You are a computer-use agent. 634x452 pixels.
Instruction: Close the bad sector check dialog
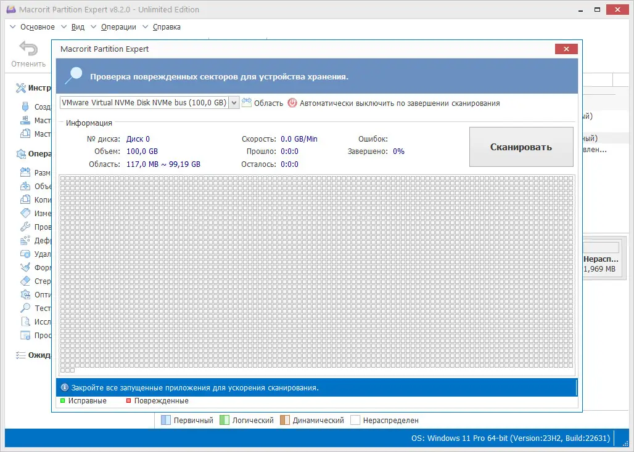[x=566, y=49]
